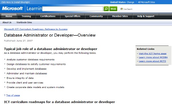Click the Top of page link
This screenshot has width=172, height=104.
(x=13, y=95)
